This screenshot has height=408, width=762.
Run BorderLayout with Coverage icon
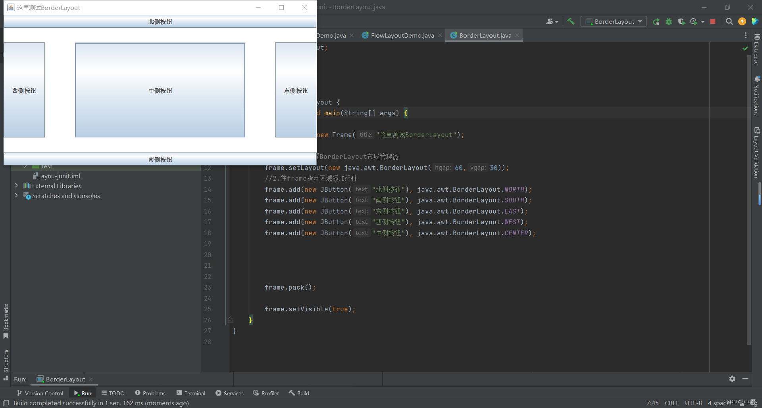pos(682,21)
